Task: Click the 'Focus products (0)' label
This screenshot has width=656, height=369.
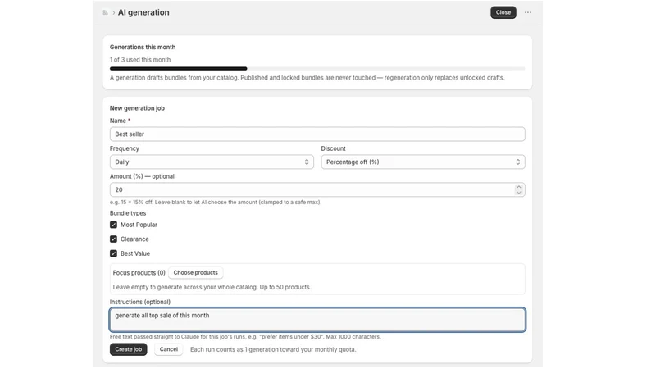Action: [x=139, y=273]
